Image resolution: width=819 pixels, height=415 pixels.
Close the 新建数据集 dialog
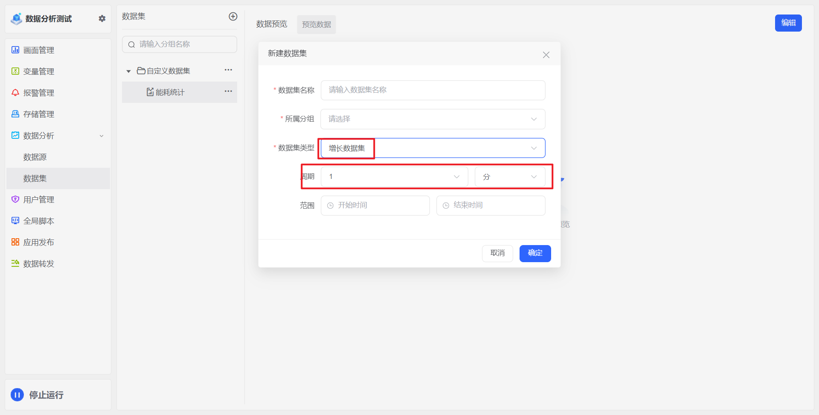coord(546,55)
